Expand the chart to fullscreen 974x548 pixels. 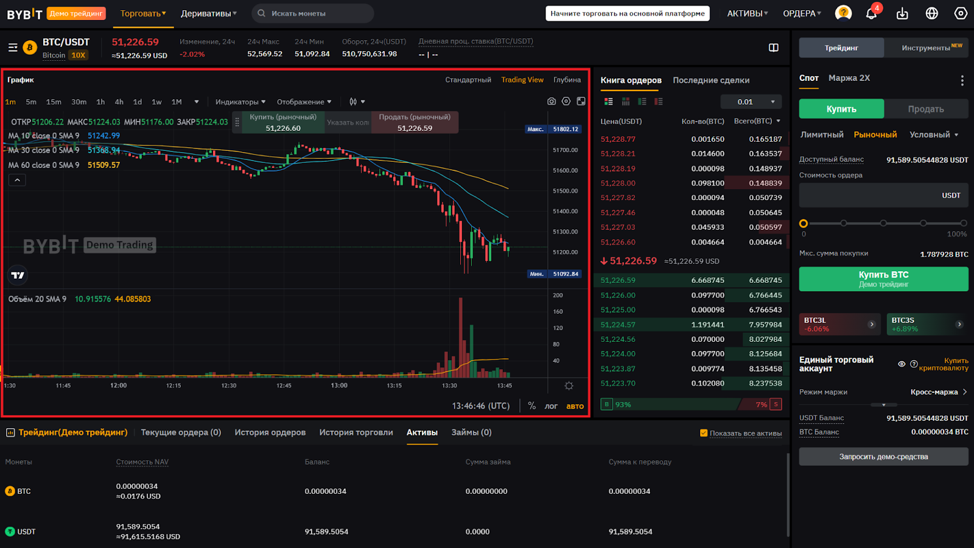point(581,102)
